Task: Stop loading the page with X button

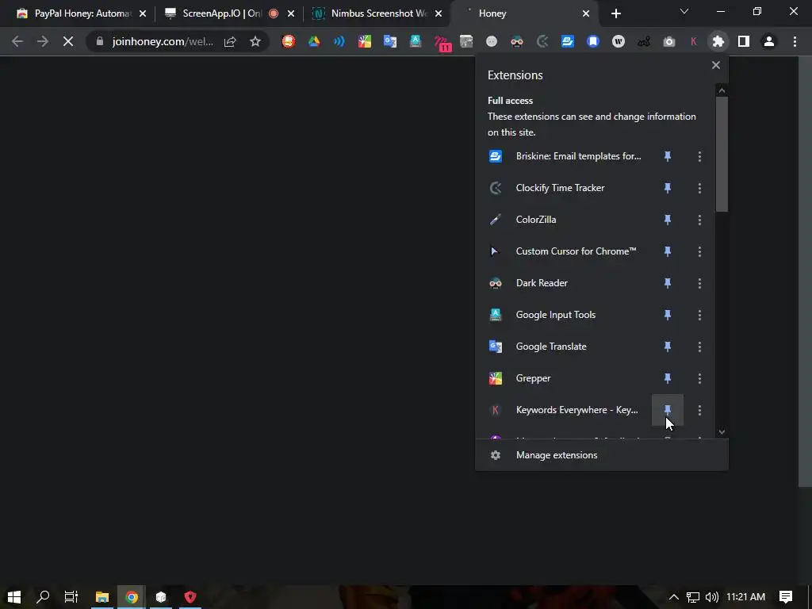Action: coord(68,41)
